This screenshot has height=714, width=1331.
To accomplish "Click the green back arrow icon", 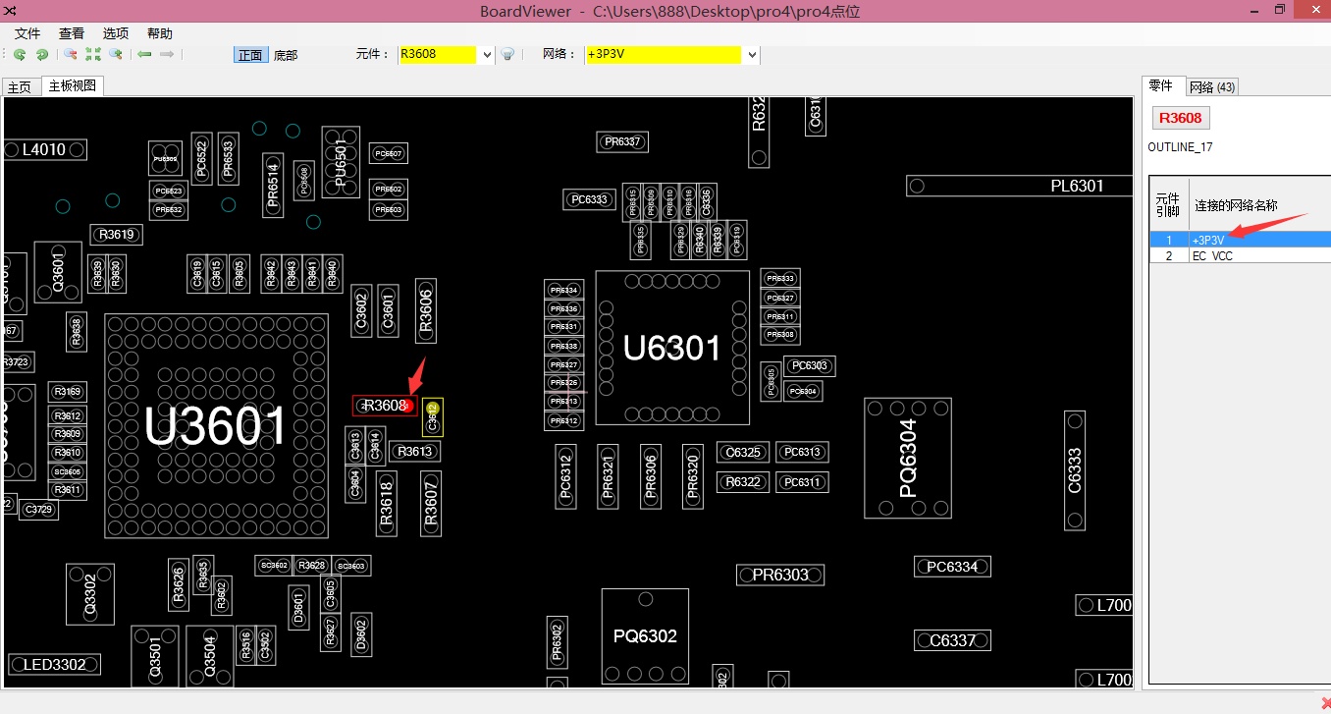I will (x=144, y=55).
